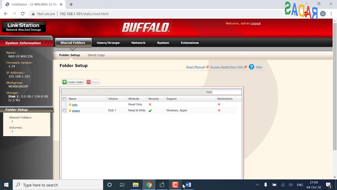Screen dimensions: 337x190
Task: Click the share folder icon
Action: pyautogui.click(x=70, y=111)
